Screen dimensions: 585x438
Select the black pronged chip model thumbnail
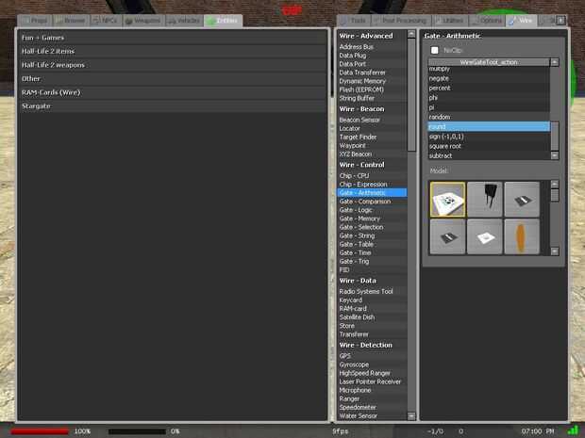(485, 200)
